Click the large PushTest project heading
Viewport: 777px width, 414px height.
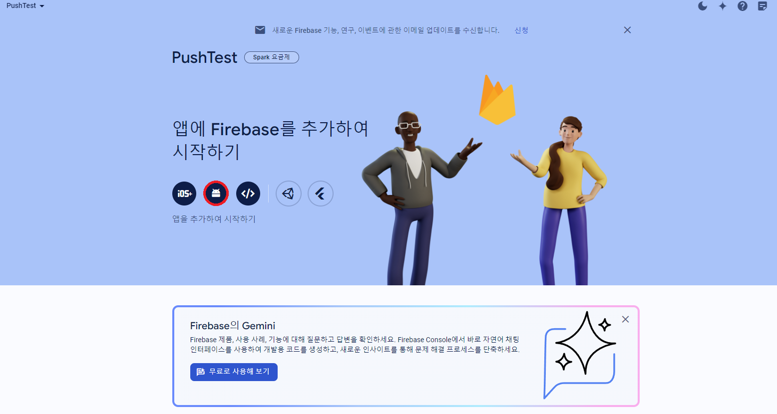coord(205,57)
